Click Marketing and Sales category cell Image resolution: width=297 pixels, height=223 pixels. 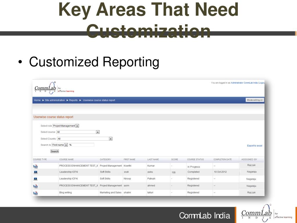point(111,193)
